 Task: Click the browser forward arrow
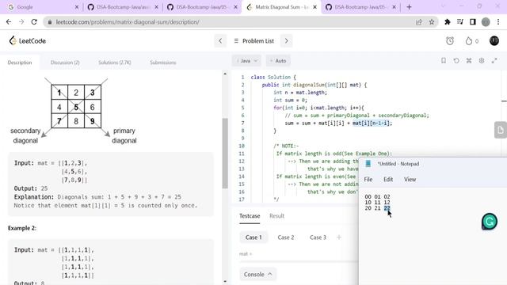click(21, 22)
